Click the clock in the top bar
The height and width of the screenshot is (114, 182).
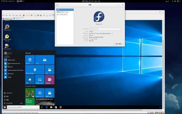(x=91, y=1)
